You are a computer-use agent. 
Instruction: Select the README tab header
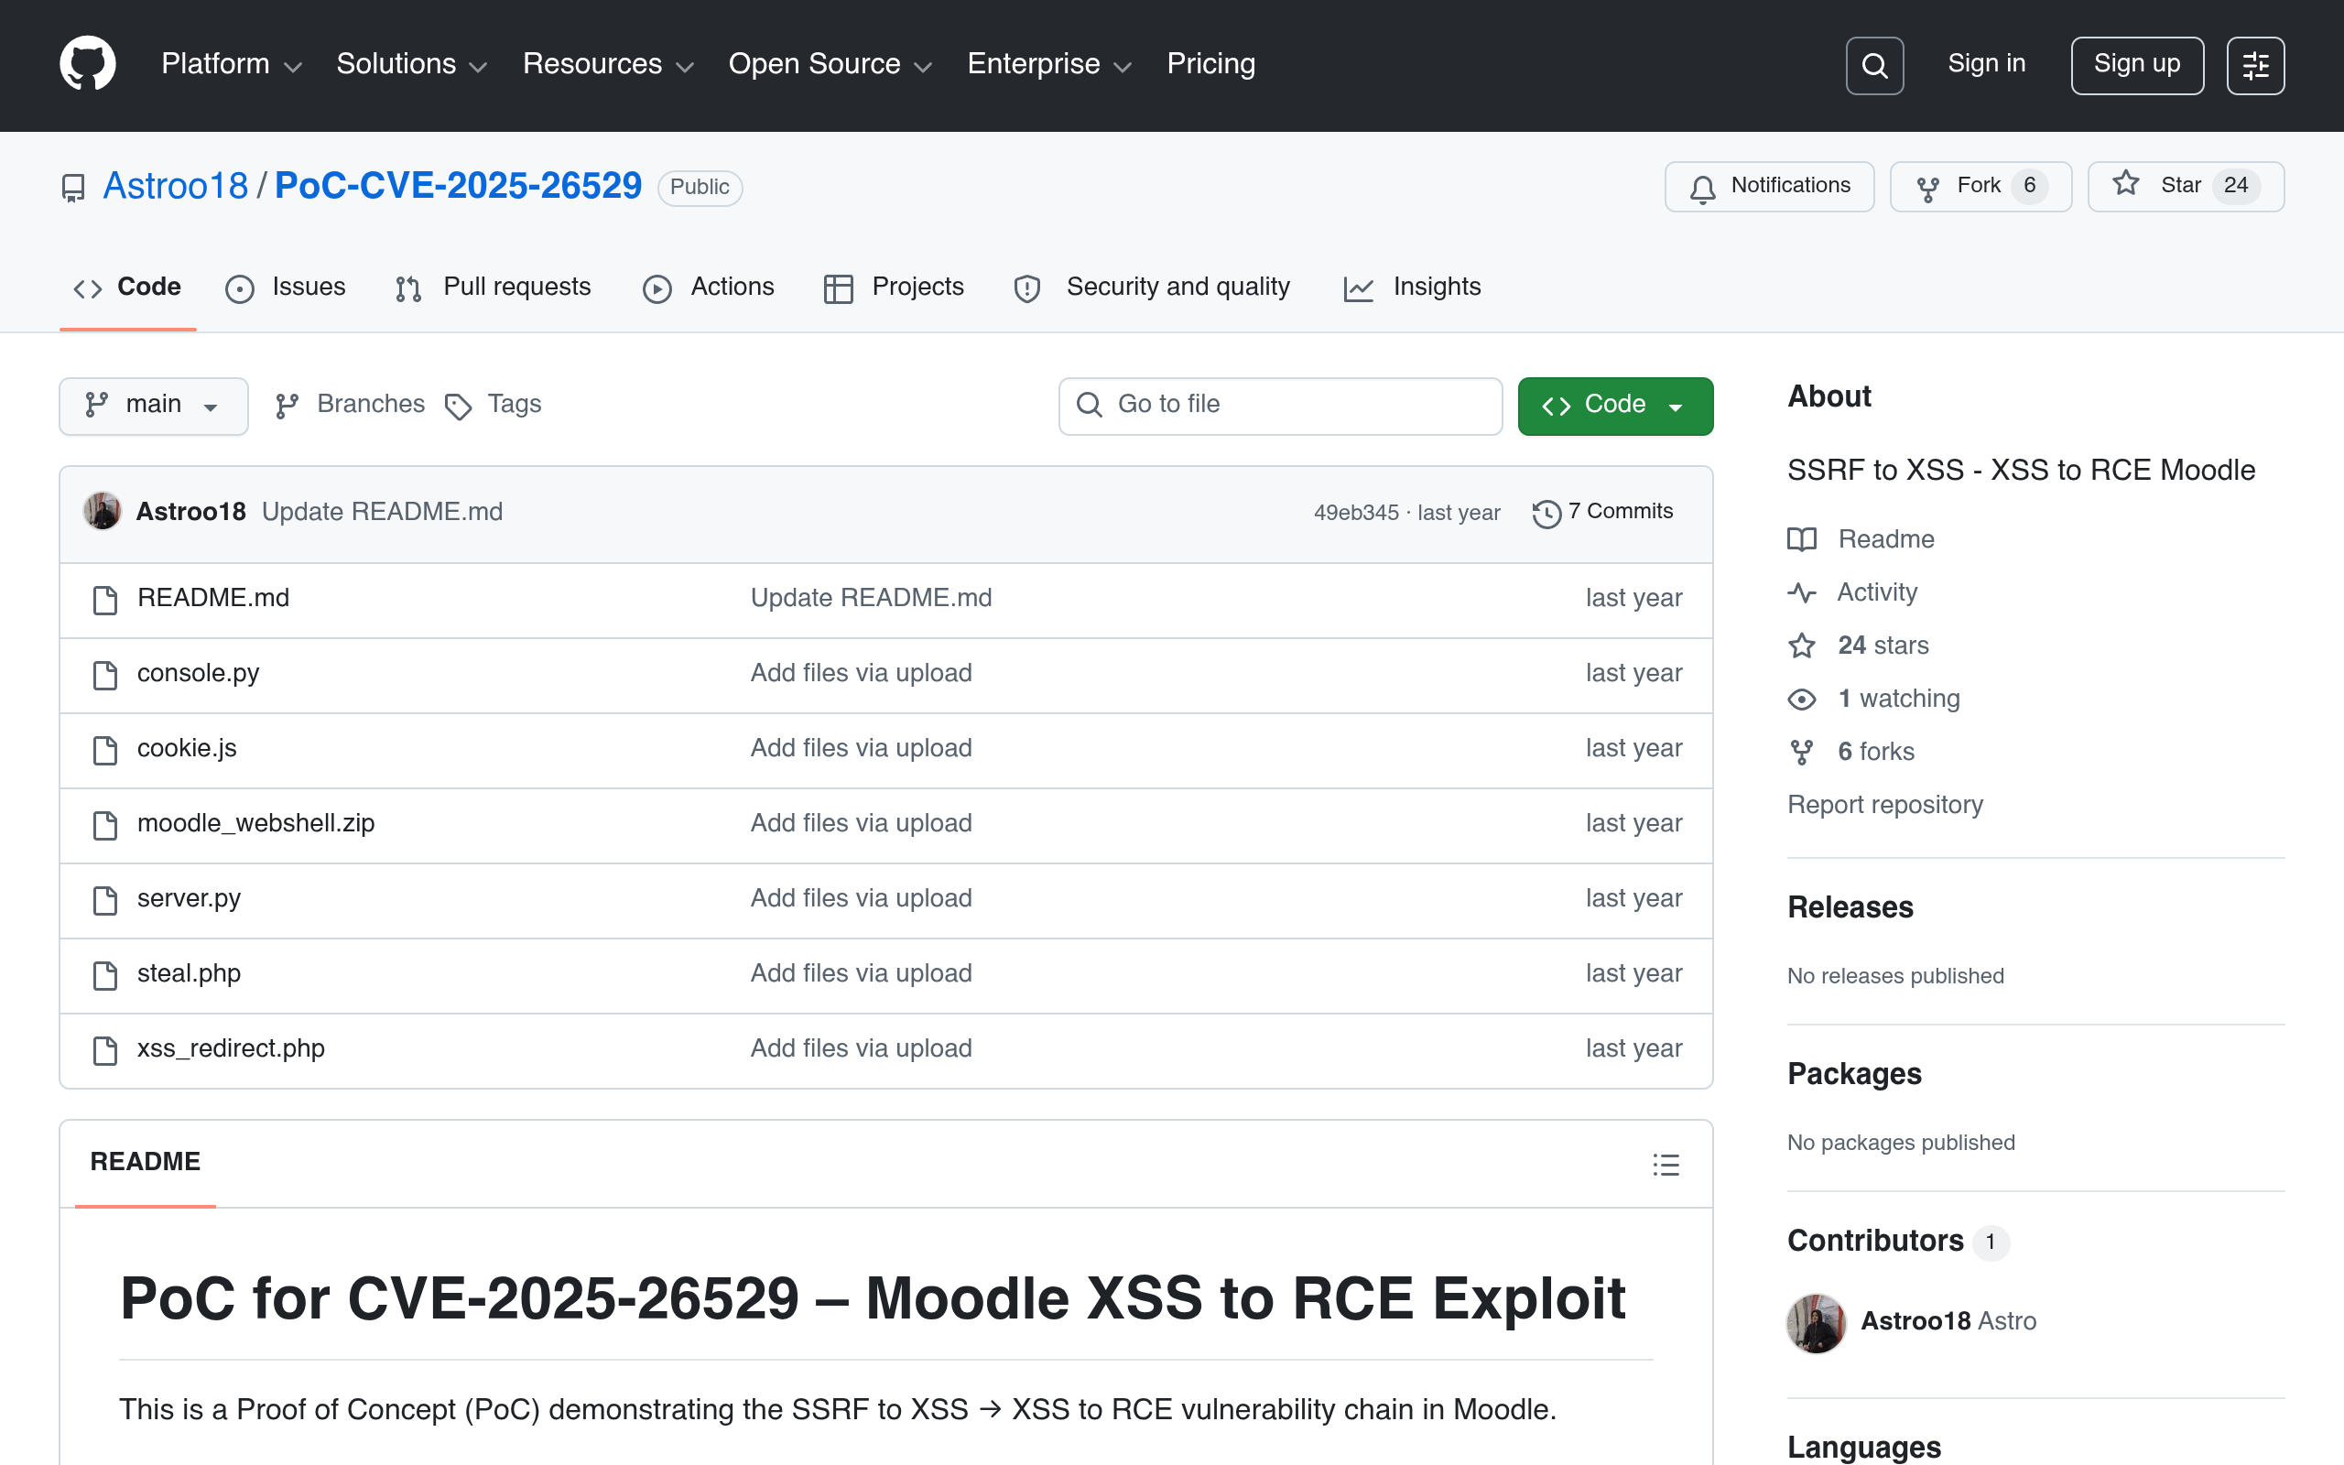coord(146,1162)
